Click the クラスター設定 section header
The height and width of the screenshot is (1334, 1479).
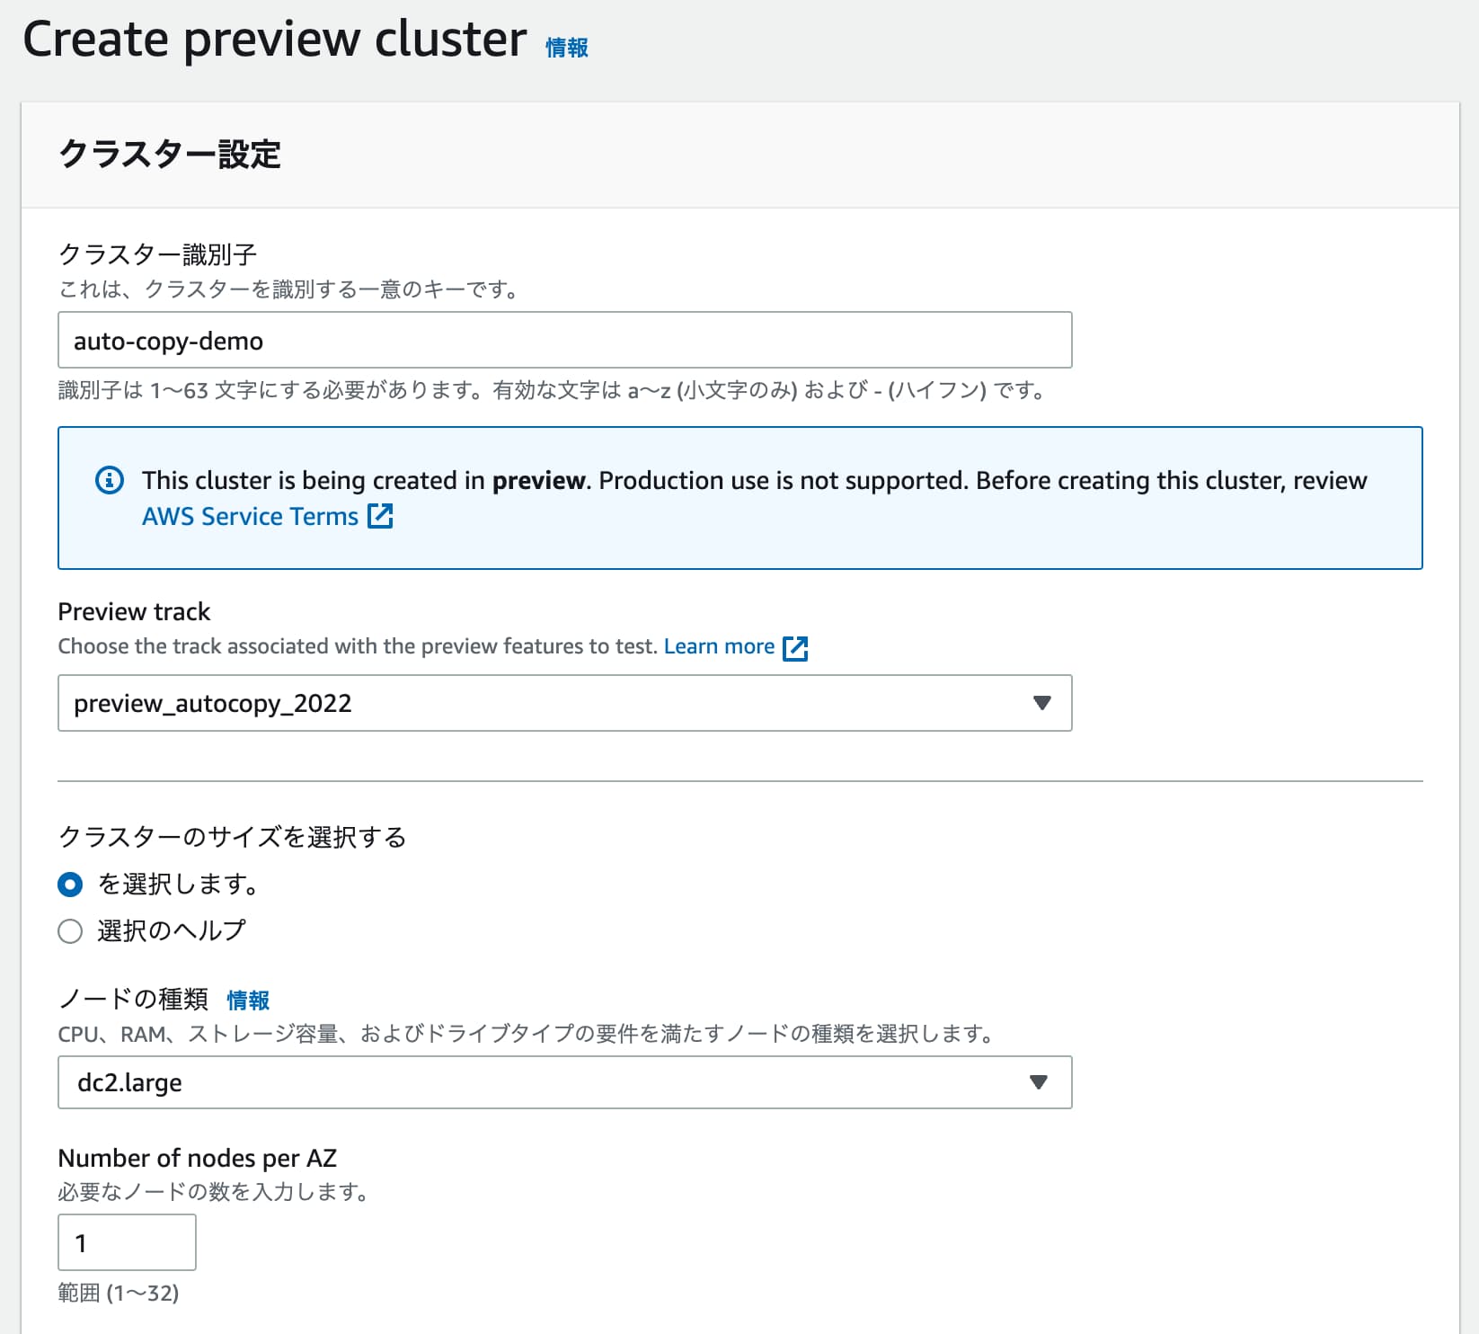click(169, 155)
